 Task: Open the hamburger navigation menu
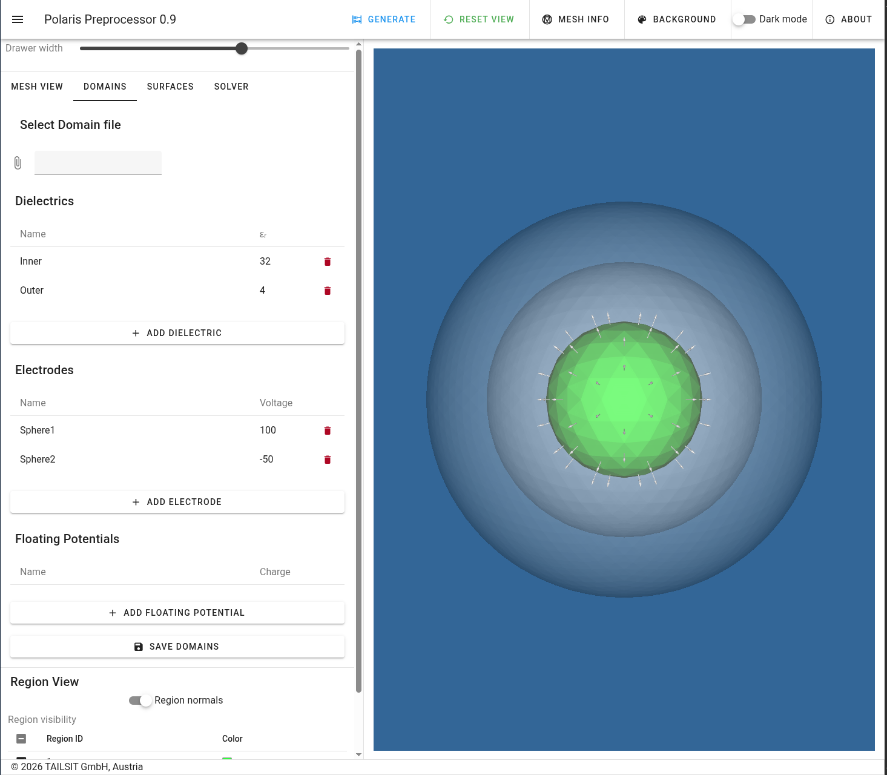tap(18, 19)
